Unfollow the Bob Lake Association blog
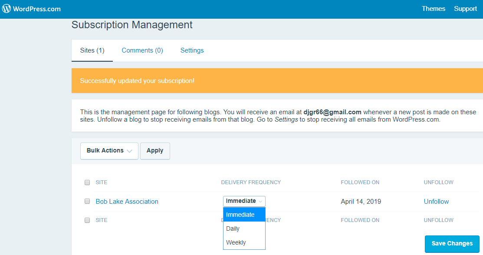 click(x=436, y=202)
